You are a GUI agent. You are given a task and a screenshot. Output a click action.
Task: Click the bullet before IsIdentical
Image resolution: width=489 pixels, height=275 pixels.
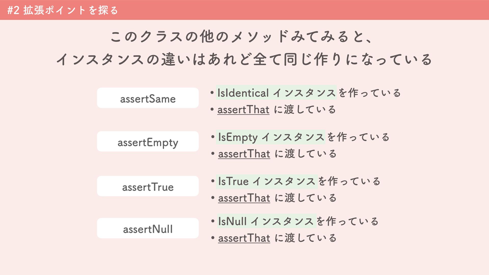212,93
